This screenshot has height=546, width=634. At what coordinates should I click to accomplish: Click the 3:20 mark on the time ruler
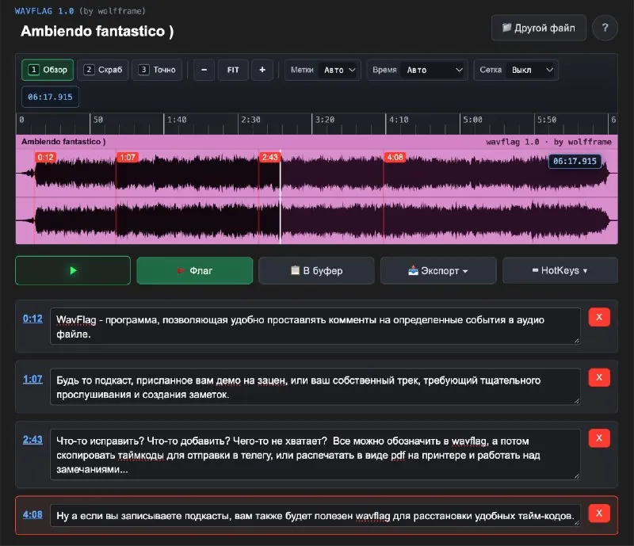click(x=325, y=120)
